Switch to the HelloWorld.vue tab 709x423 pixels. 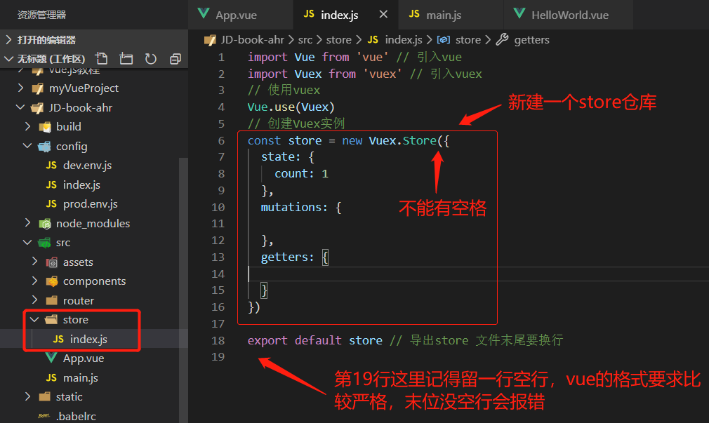click(x=569, y=14)
